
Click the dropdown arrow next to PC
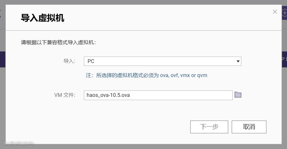[238, 61]
